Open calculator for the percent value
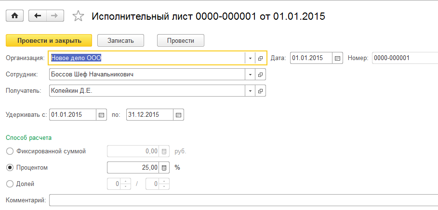 click(164, 168)
